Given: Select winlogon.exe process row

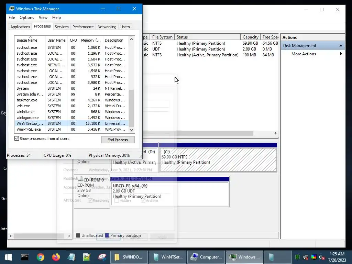Looking at the screenshot, I should [71, 118].
